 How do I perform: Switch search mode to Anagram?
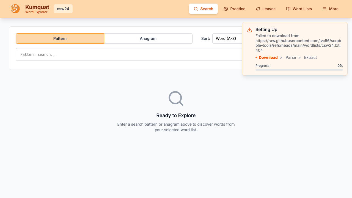pyautogui.click(x=148, y=38)
